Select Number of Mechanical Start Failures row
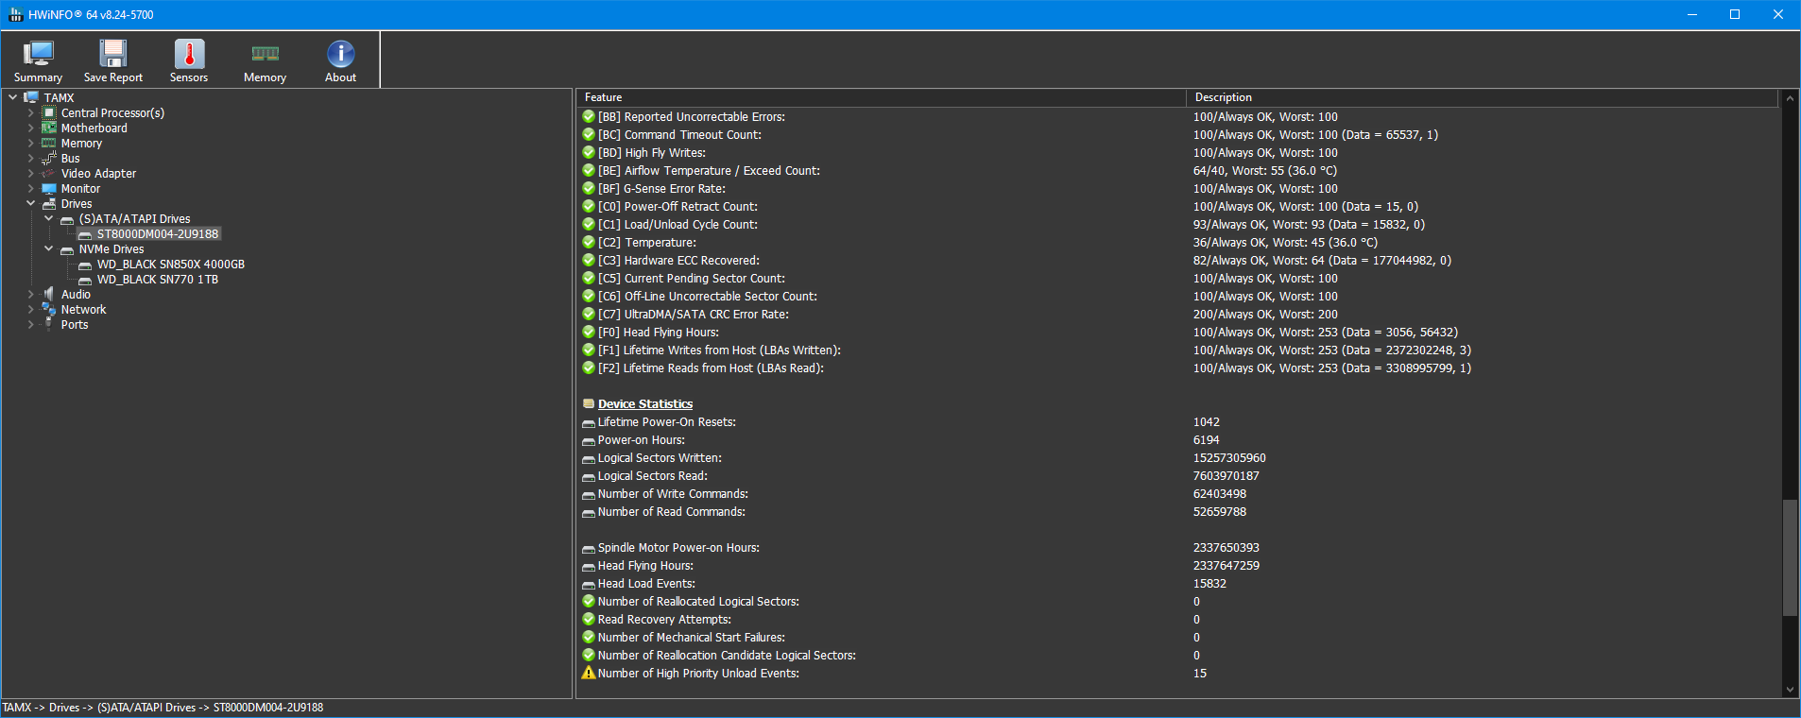This screenshot has width=1801, height=718. tap(1177, 637)
